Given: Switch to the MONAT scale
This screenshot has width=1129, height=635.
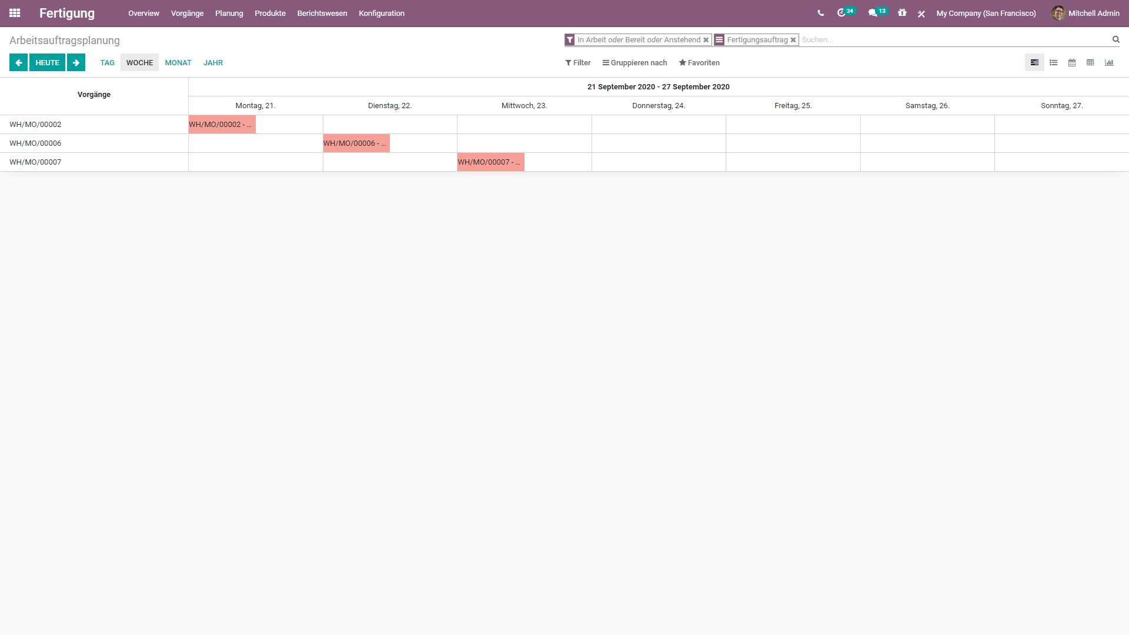Looking at the screenshot, I should [178, 62].
